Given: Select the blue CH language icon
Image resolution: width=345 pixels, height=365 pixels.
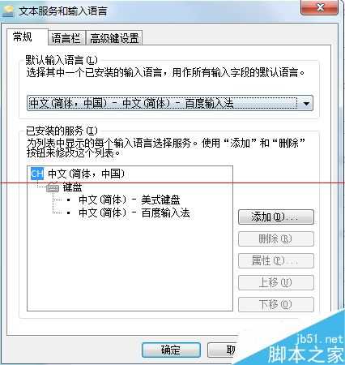Looking at the screenshot, I should click(37, 174).
